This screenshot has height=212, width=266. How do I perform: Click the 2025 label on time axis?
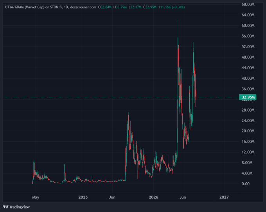pyautogui.click(x=83, y=197)
